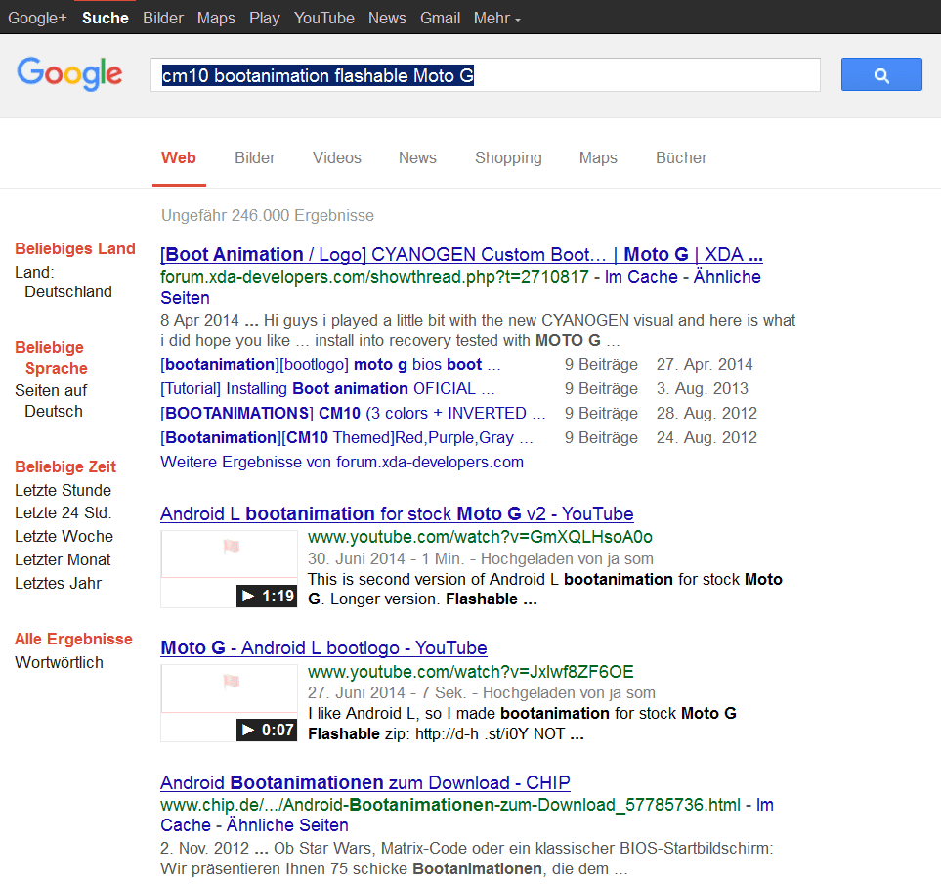
Task: Open Android L bootanimation for stock Moto G v2 result
Action: tap(397, 514)
